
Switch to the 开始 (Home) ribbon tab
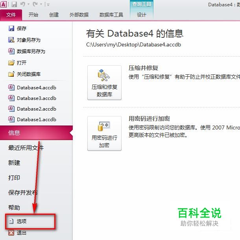point(33,15)
